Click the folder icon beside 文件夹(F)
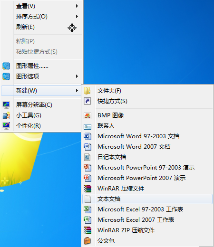Screen dimensions: 214x247 point(88,91)
